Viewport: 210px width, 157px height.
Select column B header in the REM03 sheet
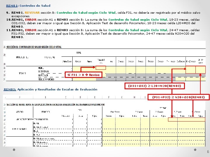[45, 97]
